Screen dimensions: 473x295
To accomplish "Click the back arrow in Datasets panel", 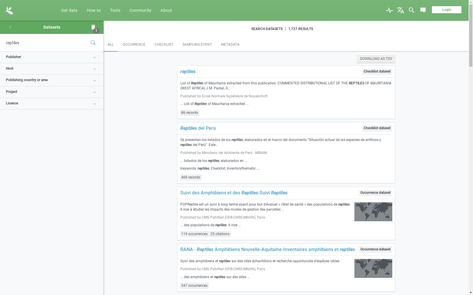I will [10, 27].
